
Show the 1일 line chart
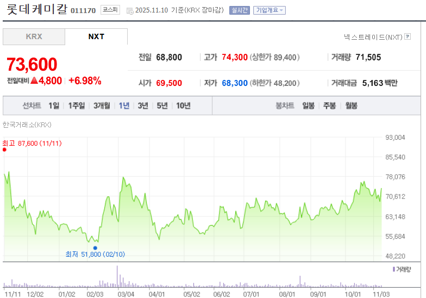(x=54, y=105)
